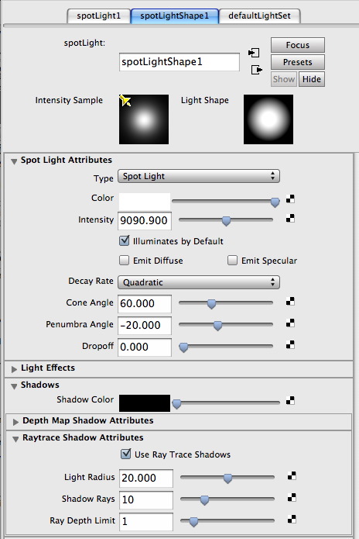Viewport: 359px width, 539px height.
Task: Open Decay Rate dropdown showing Quadratic
Action: click(199, 282)
